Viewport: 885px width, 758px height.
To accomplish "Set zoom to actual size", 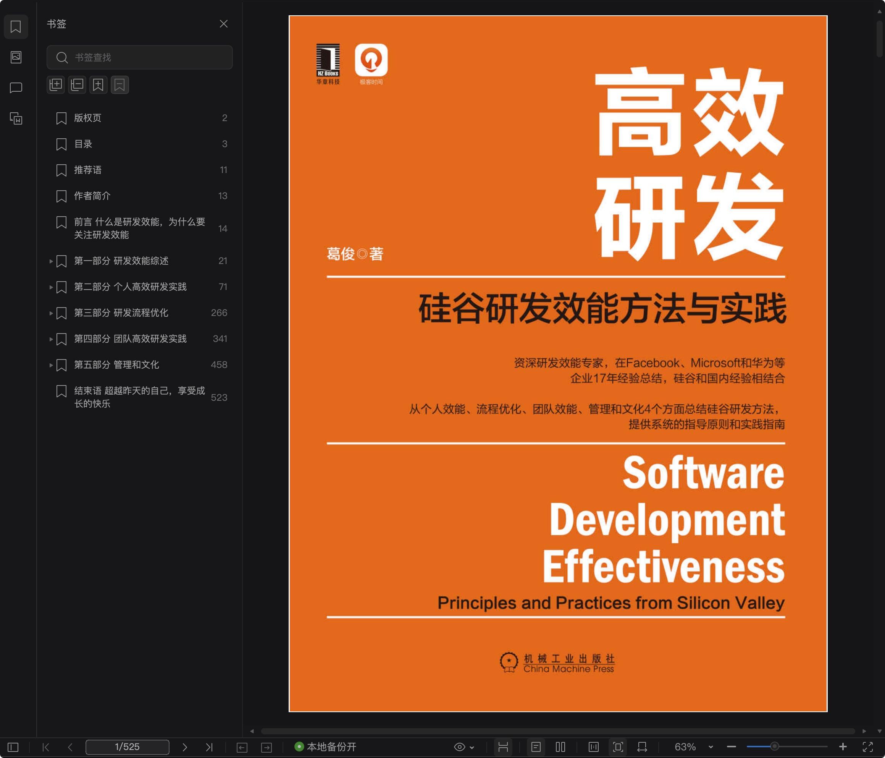I will pyautogui.click(x=594, y=747).
